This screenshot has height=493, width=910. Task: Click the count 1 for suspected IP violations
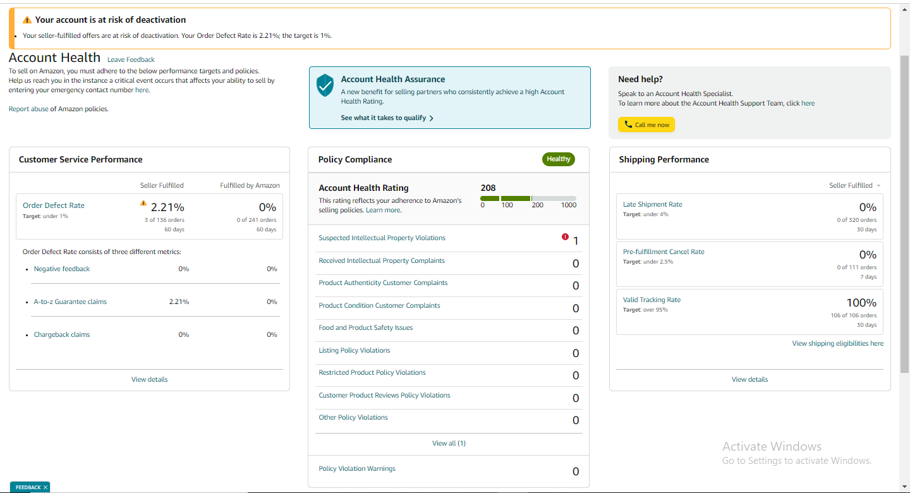[576, 241]
